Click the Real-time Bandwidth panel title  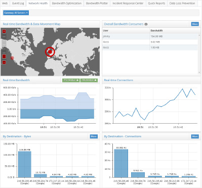coord(16,80)
